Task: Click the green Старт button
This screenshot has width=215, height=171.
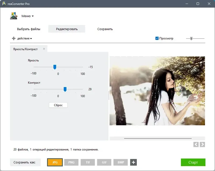Action: (x=193, y=162)
